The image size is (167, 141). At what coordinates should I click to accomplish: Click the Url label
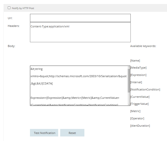(10, 18)
